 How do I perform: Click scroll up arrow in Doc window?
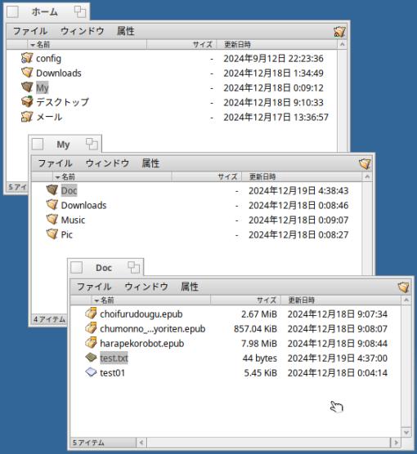[x=406, y=300]
